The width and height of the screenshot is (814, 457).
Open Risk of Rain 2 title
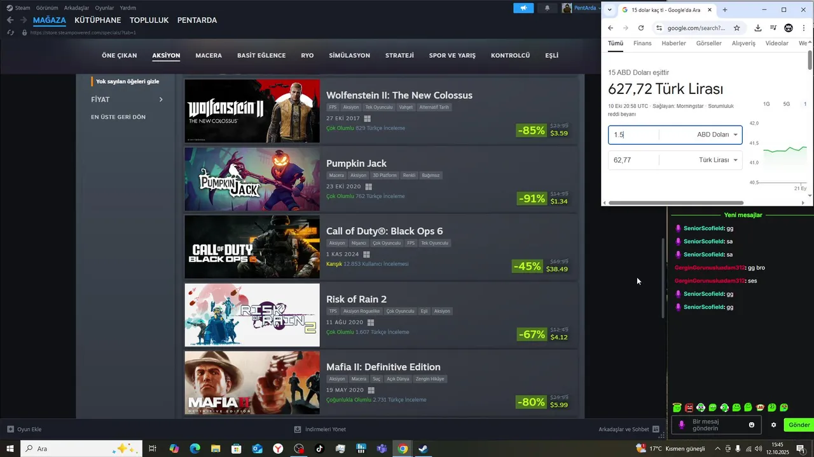356,299
